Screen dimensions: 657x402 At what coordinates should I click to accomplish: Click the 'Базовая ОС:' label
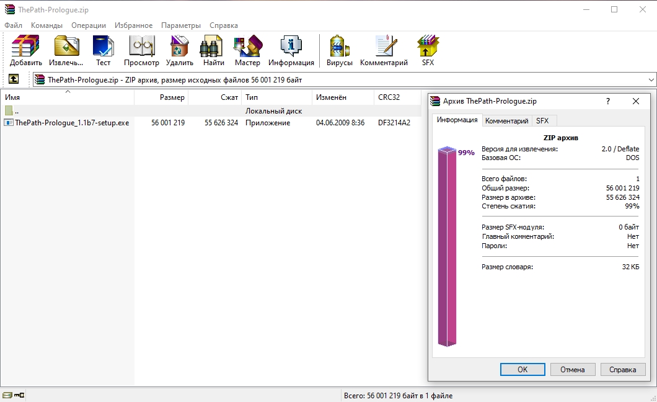(x=501, y=158)
